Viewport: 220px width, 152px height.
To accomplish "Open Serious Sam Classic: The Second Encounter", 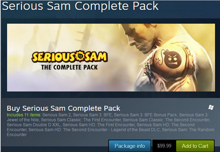I will point(166,120).
